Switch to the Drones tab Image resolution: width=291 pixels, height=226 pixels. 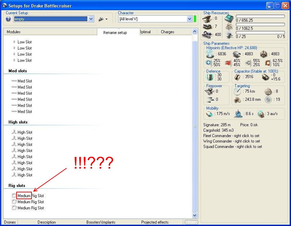[x=10, y=222]
